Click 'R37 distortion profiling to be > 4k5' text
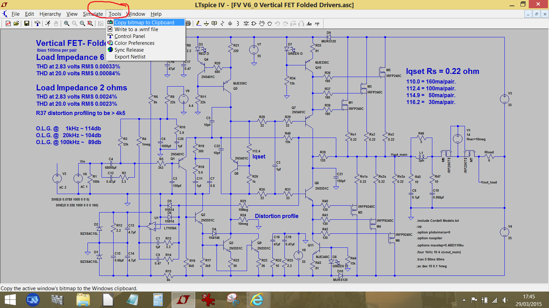The height and width of the screenshot is (308, 549). (x=81, y=113)
